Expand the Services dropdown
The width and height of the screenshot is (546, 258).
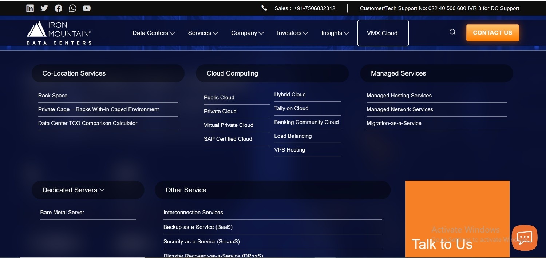coord(203,33)
